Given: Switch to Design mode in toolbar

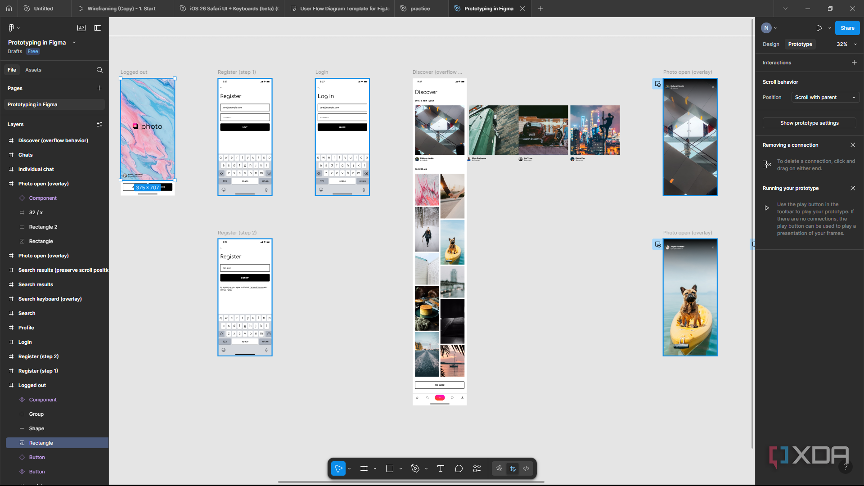Looking at the screenshot, I should 513,468.
